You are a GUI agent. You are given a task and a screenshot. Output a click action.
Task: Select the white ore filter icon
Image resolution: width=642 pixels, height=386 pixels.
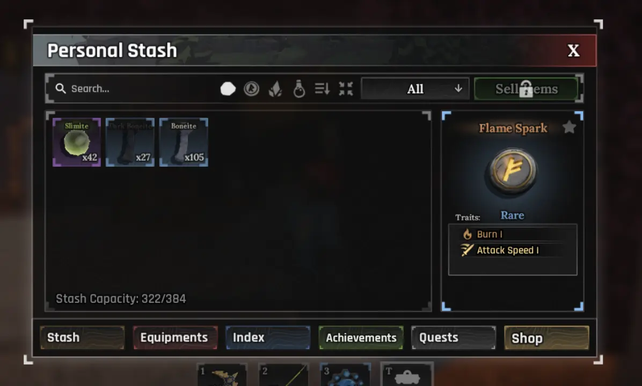pyautogui.click(x=228, y=89)
